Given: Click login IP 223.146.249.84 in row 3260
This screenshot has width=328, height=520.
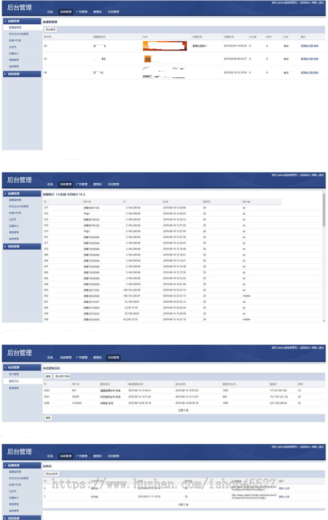Looking at the screenshot, I should pyautogui.click(x=279, y=403).
